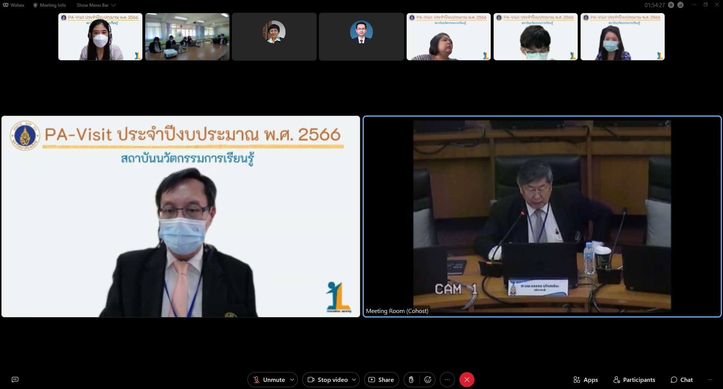Viewport: 723px width, 389px height.
Task: Open Meeting Info
Action: click(49, 5)
